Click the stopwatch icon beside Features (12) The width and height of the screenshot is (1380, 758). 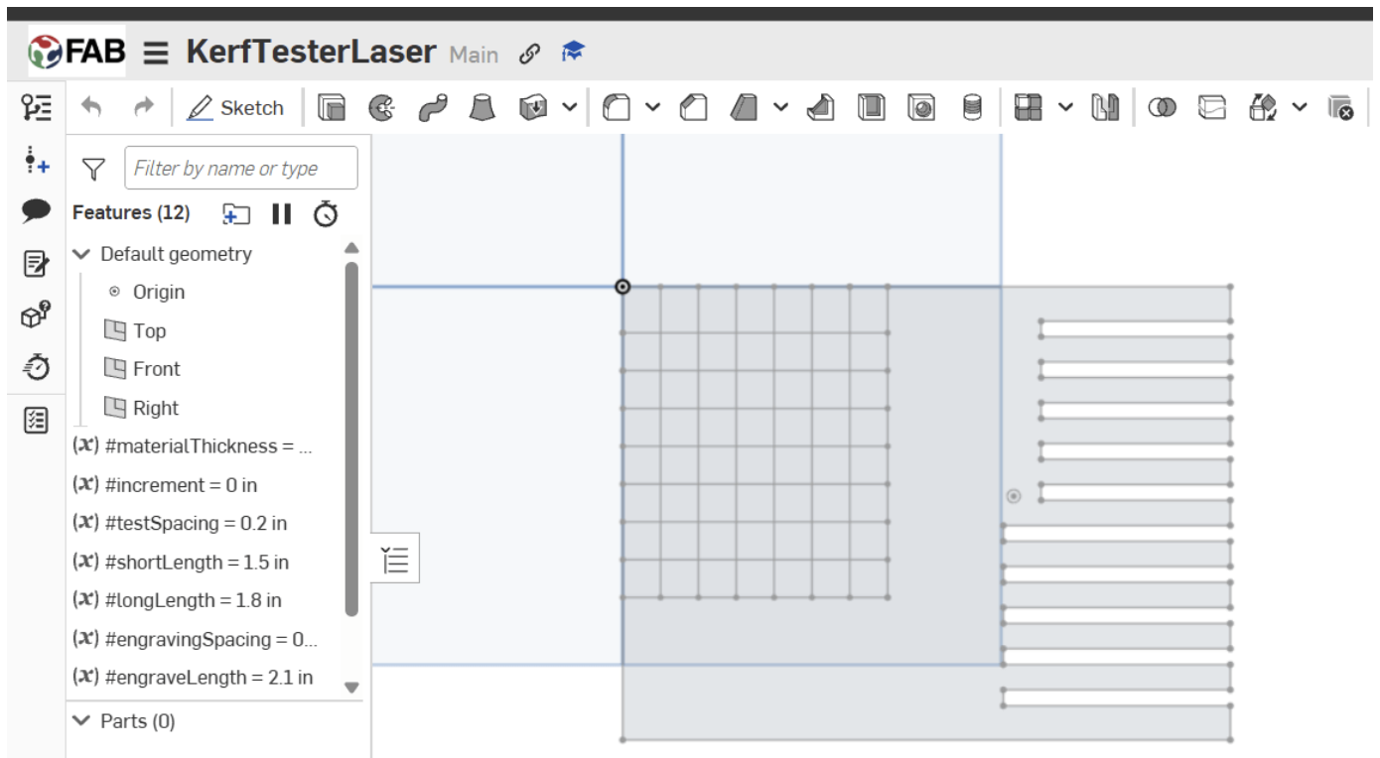(326, 213)
